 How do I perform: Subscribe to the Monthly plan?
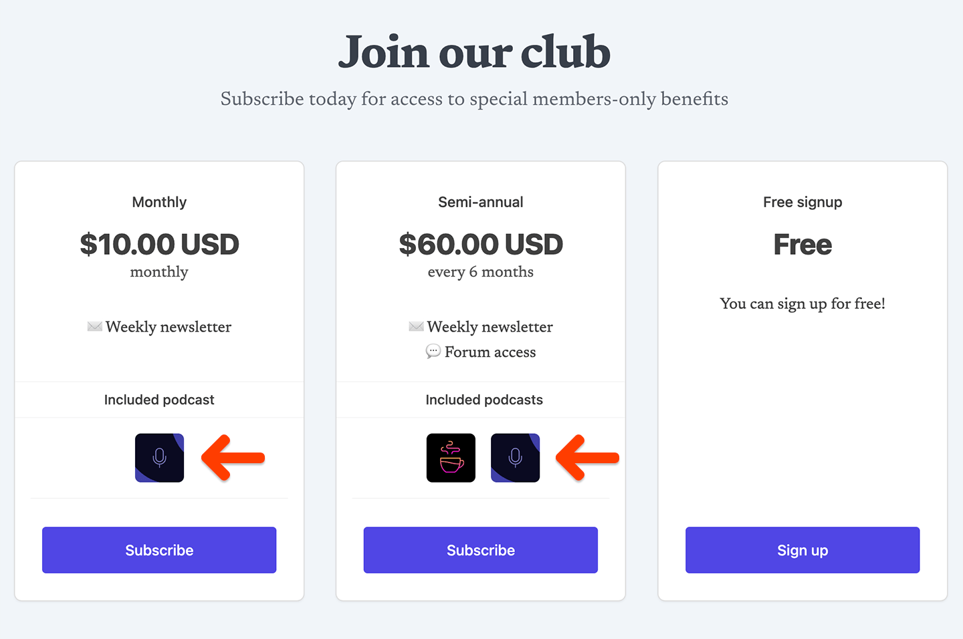click(x=159, y=550)
